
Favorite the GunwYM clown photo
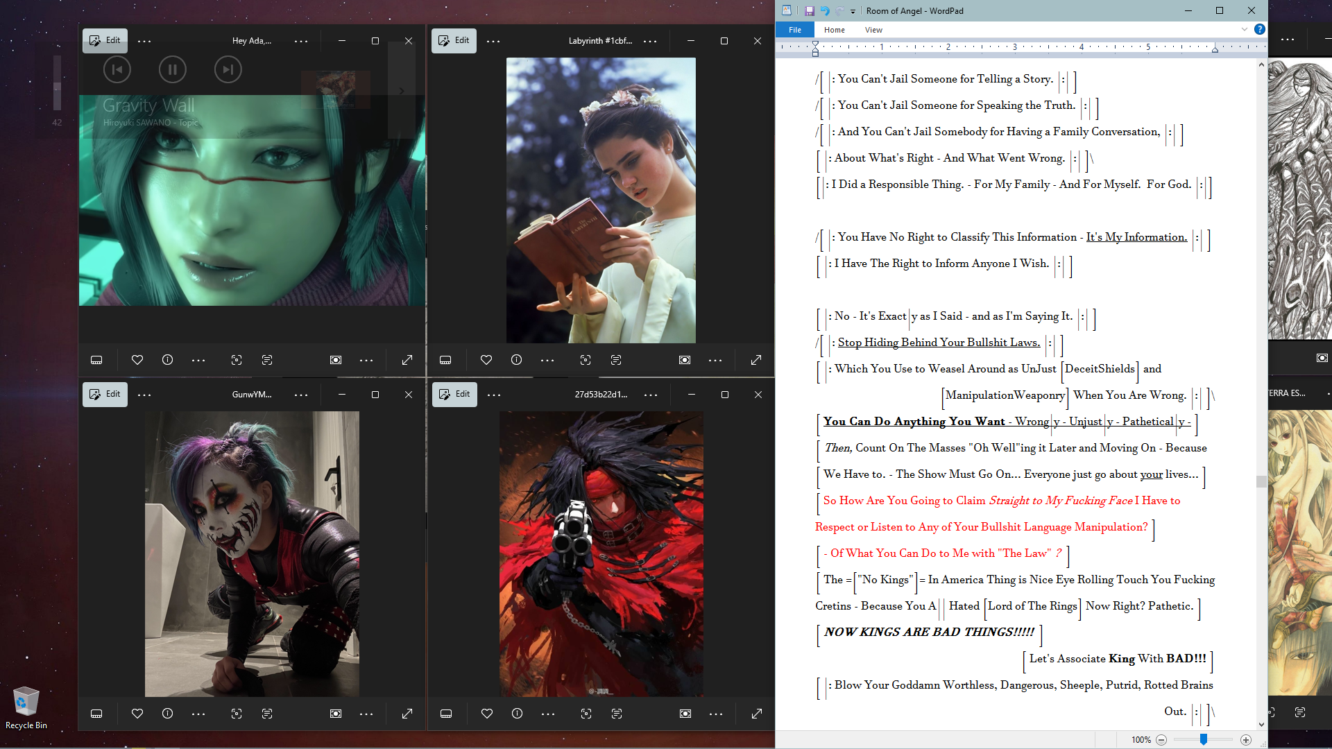point(137,714)
